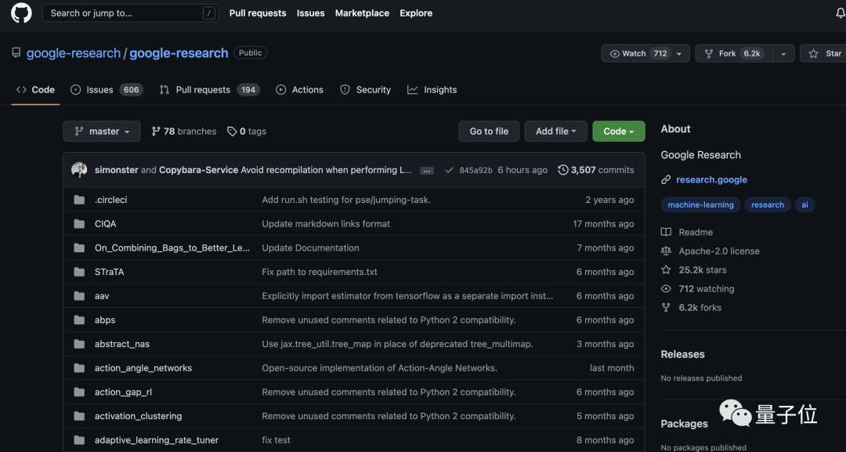Click the .circleci folder icon

point(79,200)
